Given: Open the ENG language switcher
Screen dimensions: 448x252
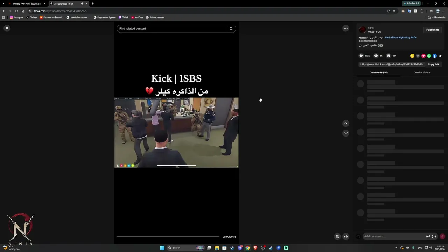Looking at the screenshot, I should pyautogui.click(x=420, y=248).
